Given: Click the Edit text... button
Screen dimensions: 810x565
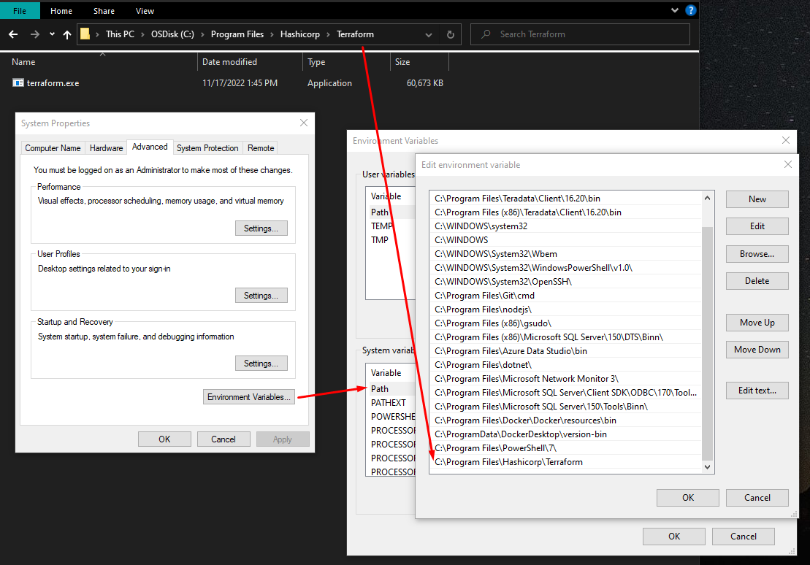Looking at the screenshot, I should 757,391.
